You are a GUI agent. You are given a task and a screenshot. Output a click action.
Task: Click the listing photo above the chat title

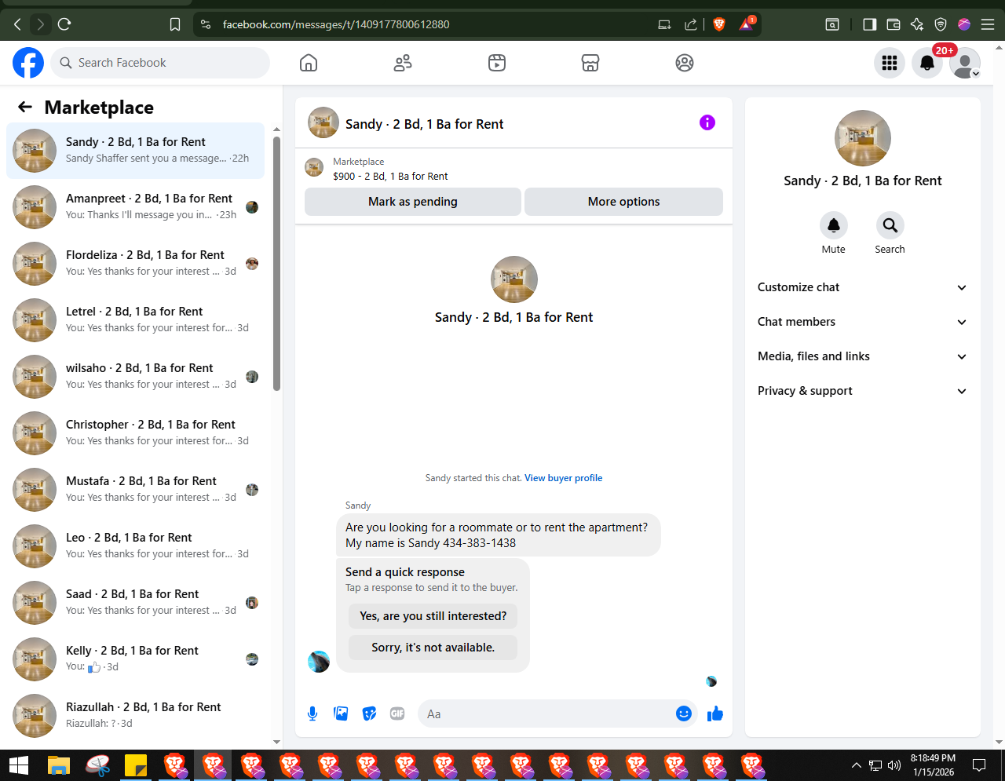point(514,279)
